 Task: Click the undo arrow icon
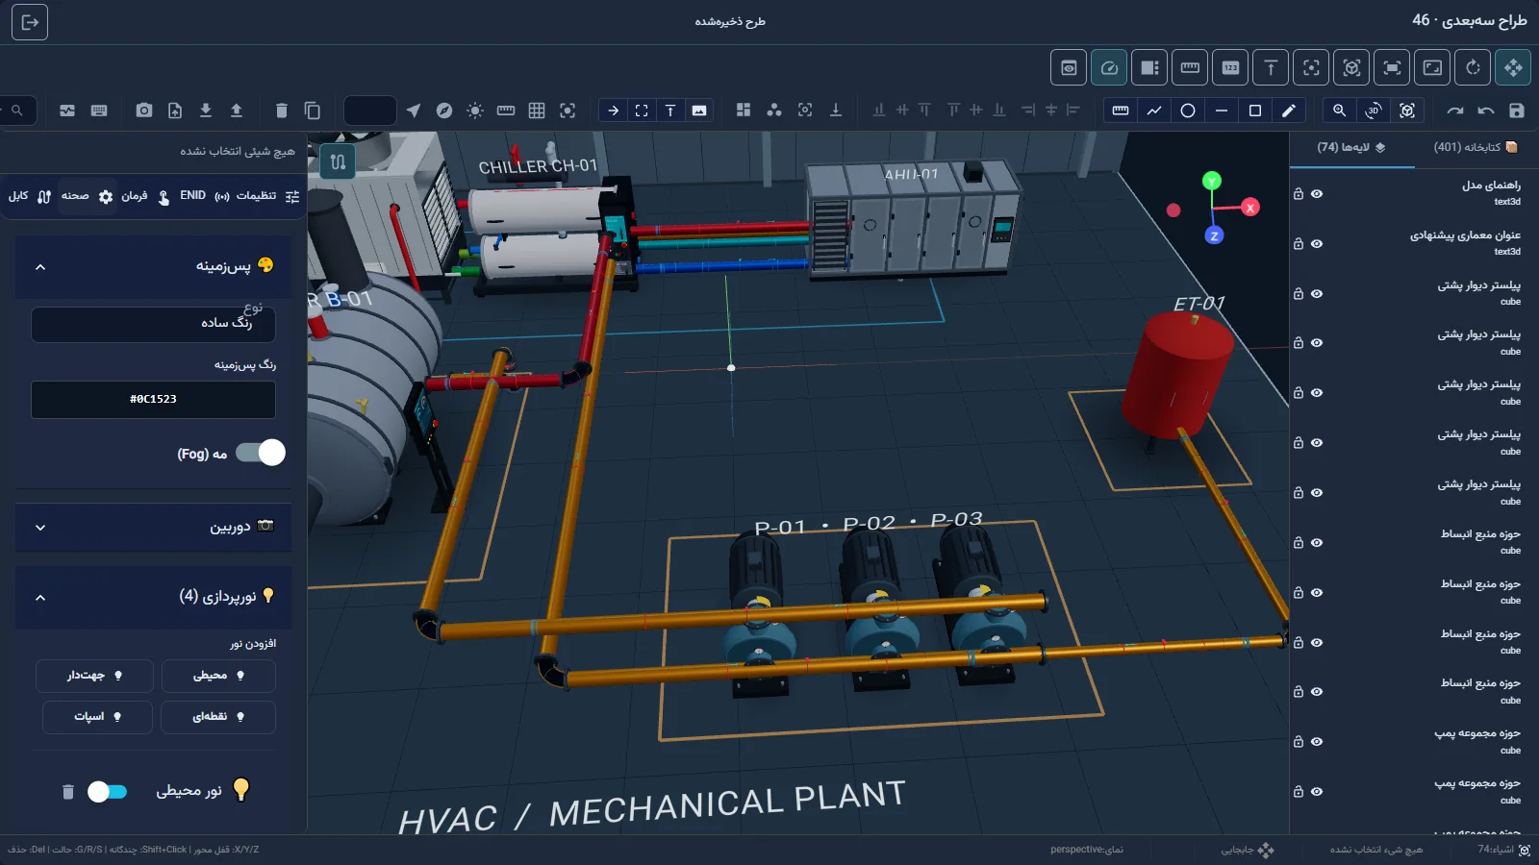(x=1486, y=111)
